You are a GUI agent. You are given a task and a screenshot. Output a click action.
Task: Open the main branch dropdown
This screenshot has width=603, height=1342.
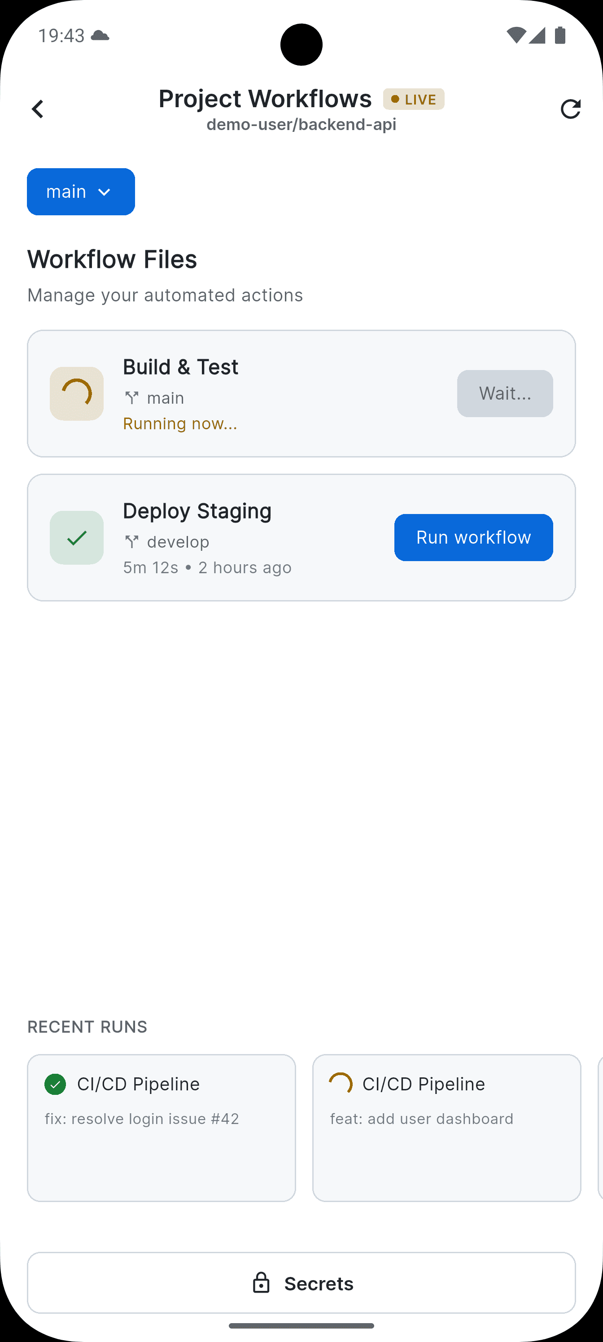click(81, 192)
